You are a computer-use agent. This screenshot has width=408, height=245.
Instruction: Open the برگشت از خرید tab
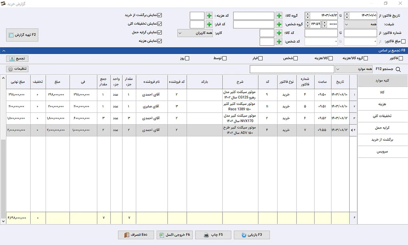coord(382,140)
